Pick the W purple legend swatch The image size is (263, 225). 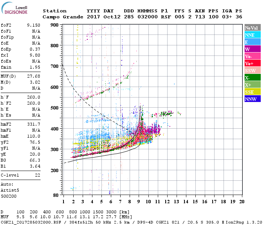pyautogui.click(x=252, y=49)
